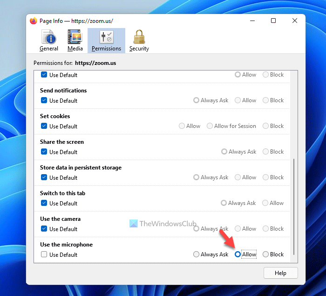This screenshot has height=296, width=326.
Task: Uncheck Use Default for Use the camera
Action: (44, 229)
